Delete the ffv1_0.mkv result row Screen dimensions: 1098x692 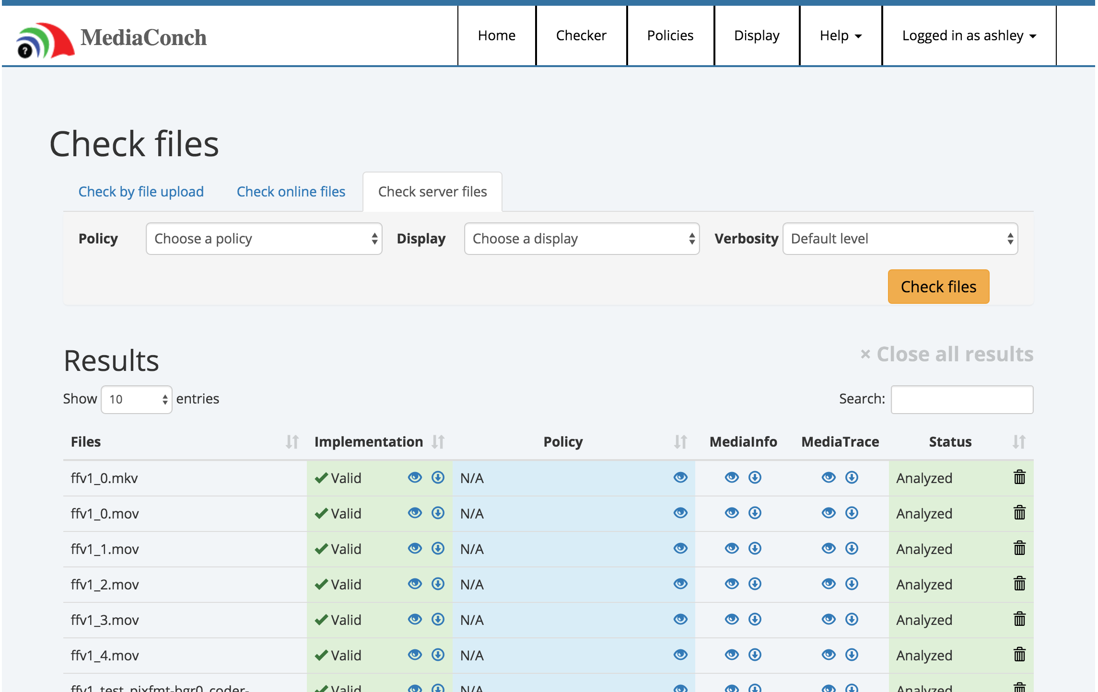click(1019, 477)
